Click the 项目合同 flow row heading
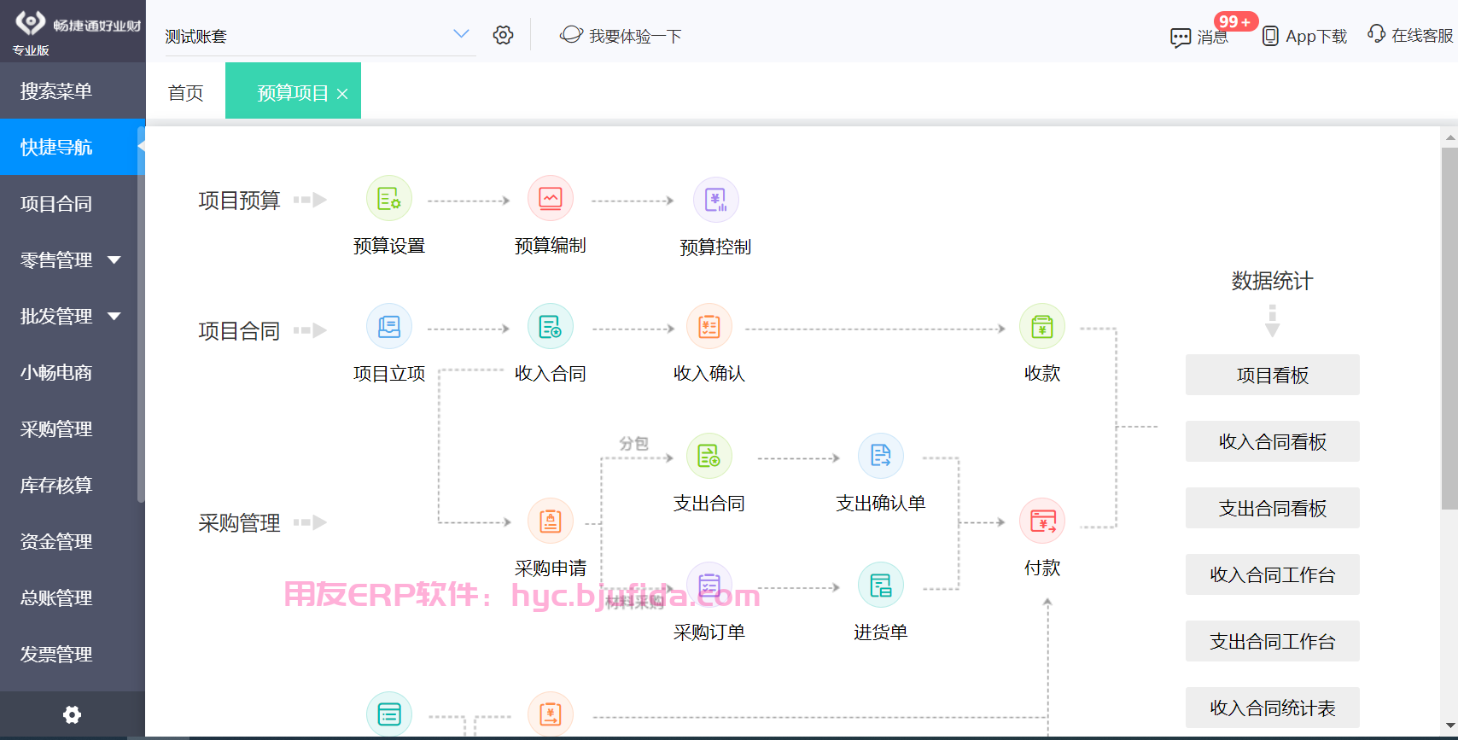 point(239,330)
